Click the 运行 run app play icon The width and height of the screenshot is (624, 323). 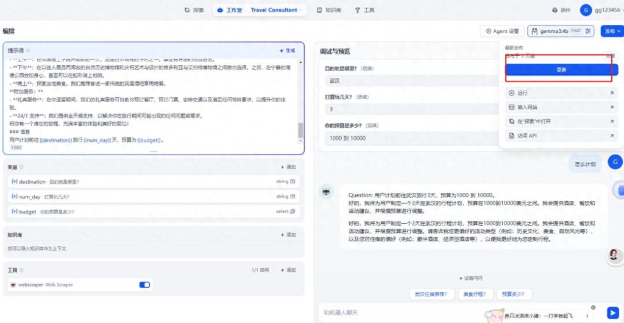[x=511, y=93]
